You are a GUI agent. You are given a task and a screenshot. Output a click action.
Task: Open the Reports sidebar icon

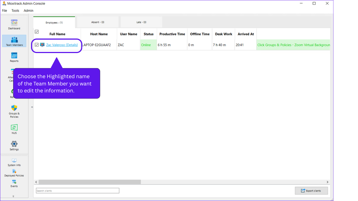tap(14, 57)
